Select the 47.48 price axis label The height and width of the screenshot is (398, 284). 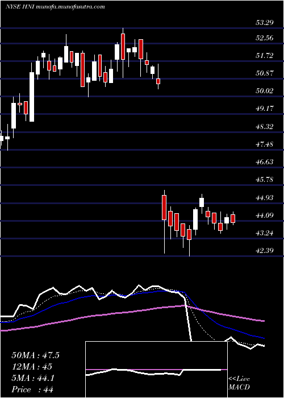(264, 144)
